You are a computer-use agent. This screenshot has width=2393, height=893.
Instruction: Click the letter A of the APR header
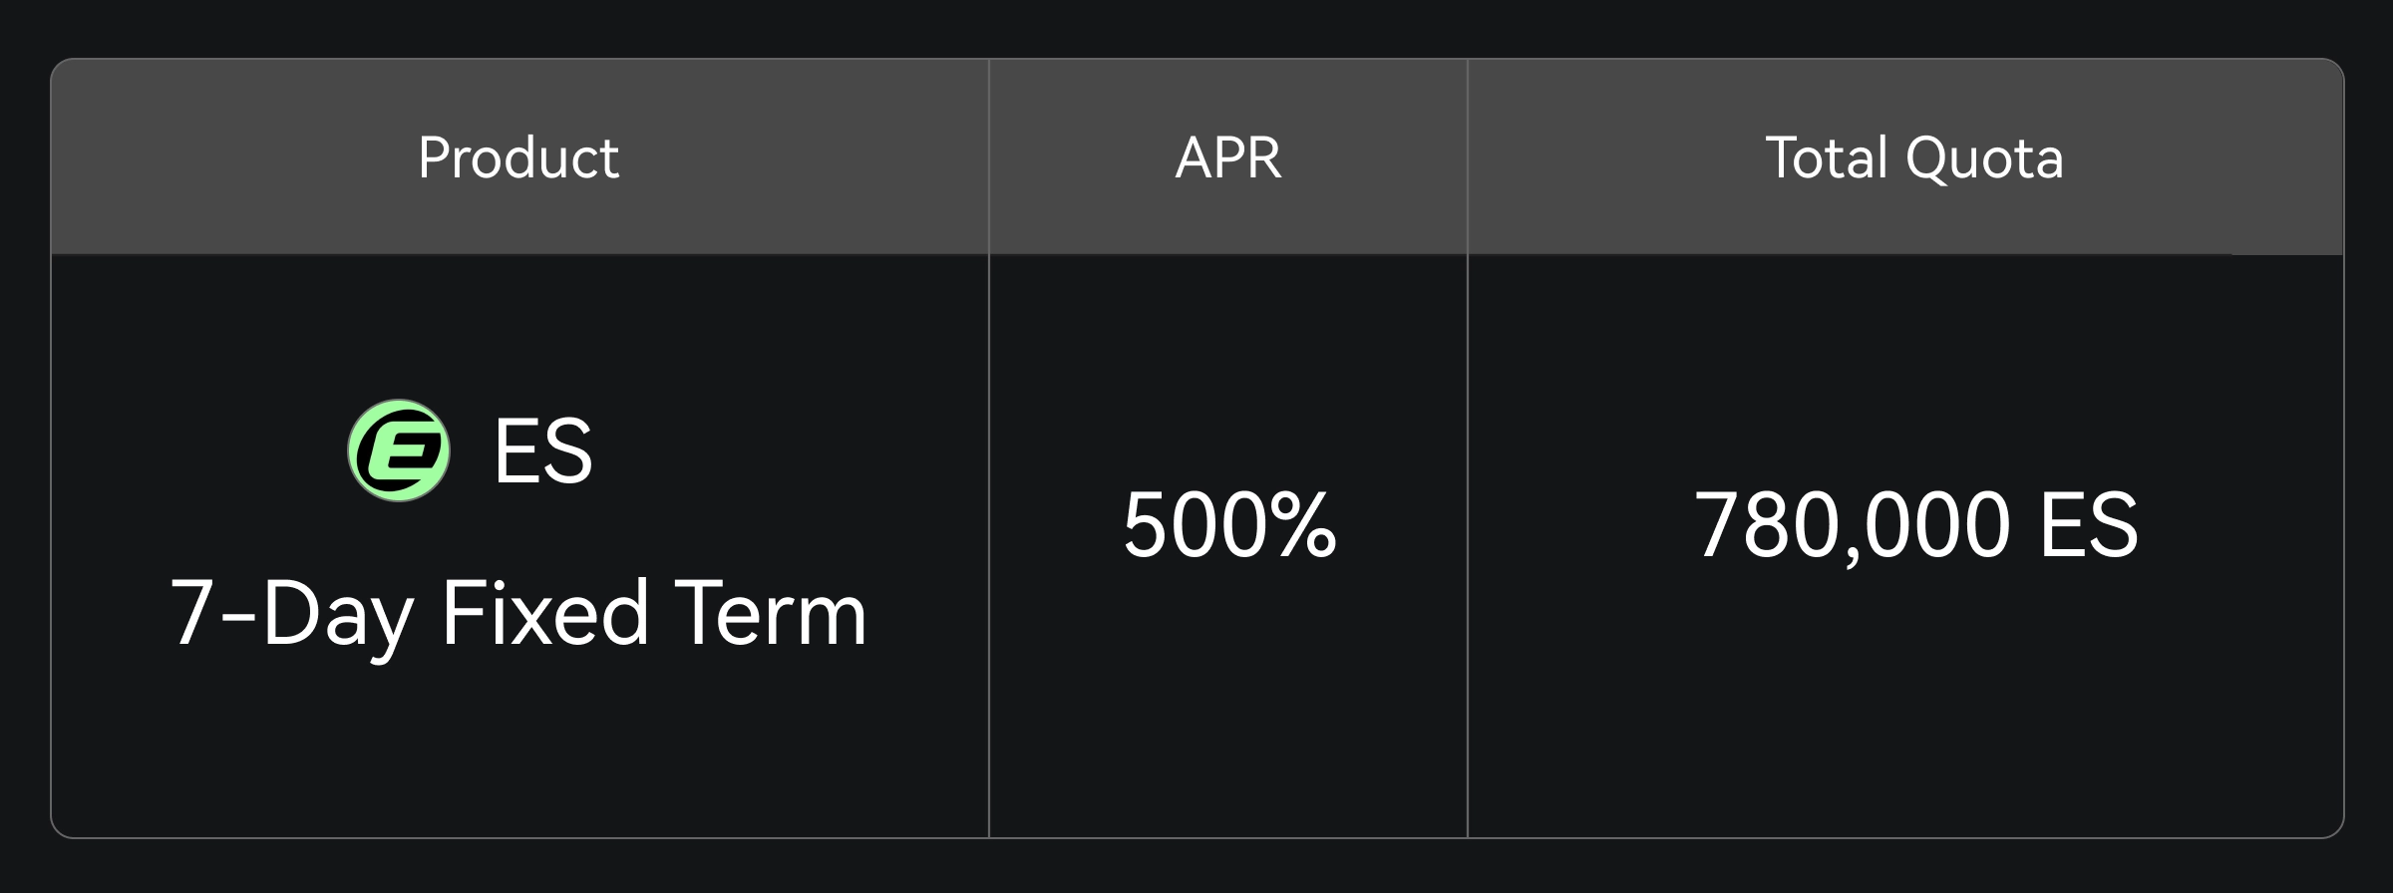click(1191, 157)
